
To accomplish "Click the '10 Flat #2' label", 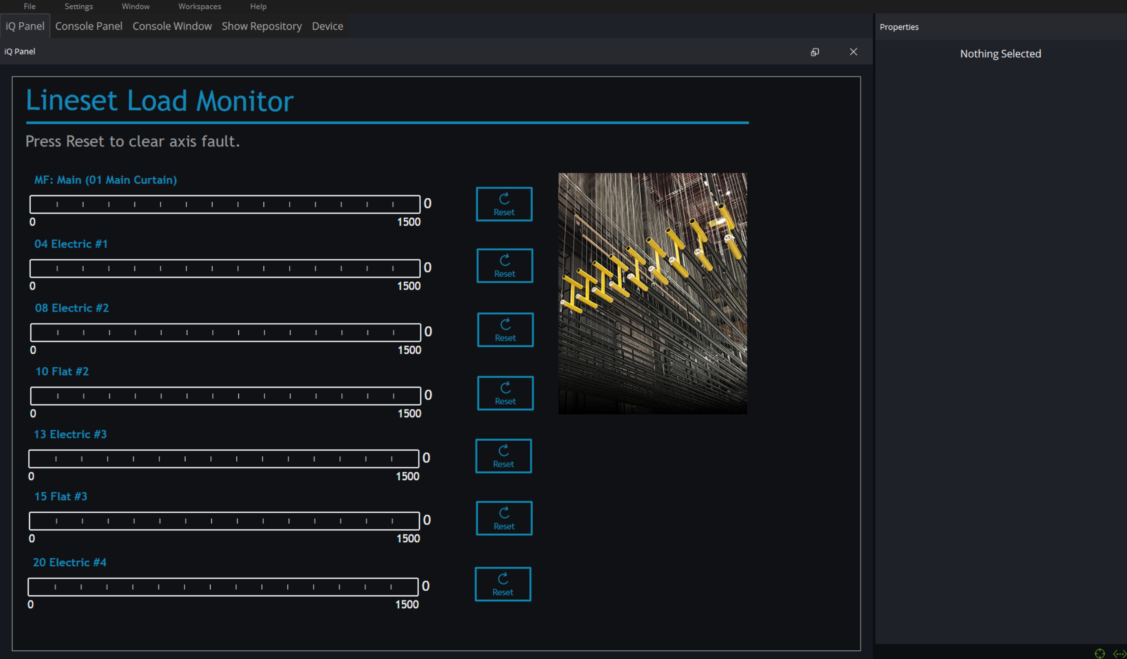I will [62, 371].
